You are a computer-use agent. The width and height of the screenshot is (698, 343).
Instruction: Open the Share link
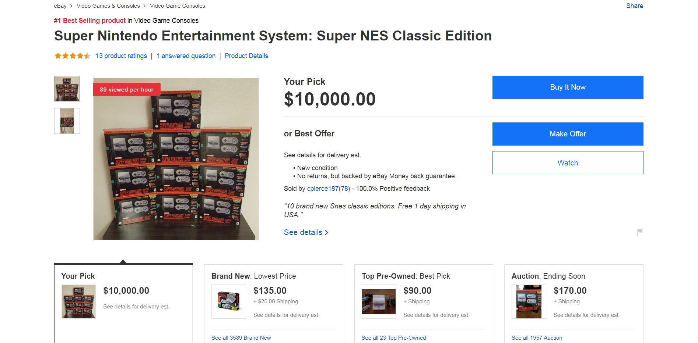(x=634, y=6)
